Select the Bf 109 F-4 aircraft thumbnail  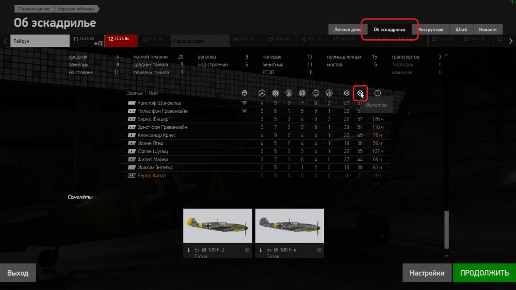coord(289,226)
